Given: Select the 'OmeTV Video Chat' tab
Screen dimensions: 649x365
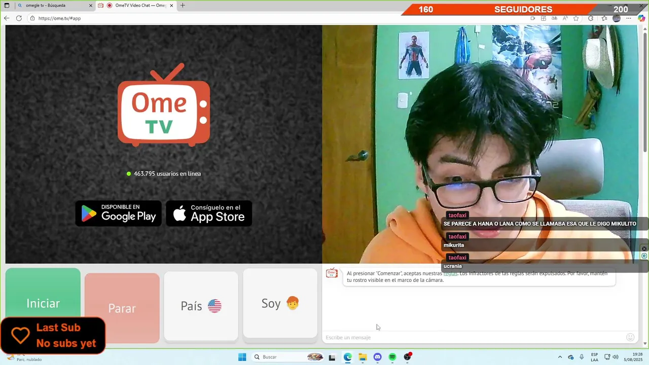Looking at the screenshot, I should coord(136,6).
